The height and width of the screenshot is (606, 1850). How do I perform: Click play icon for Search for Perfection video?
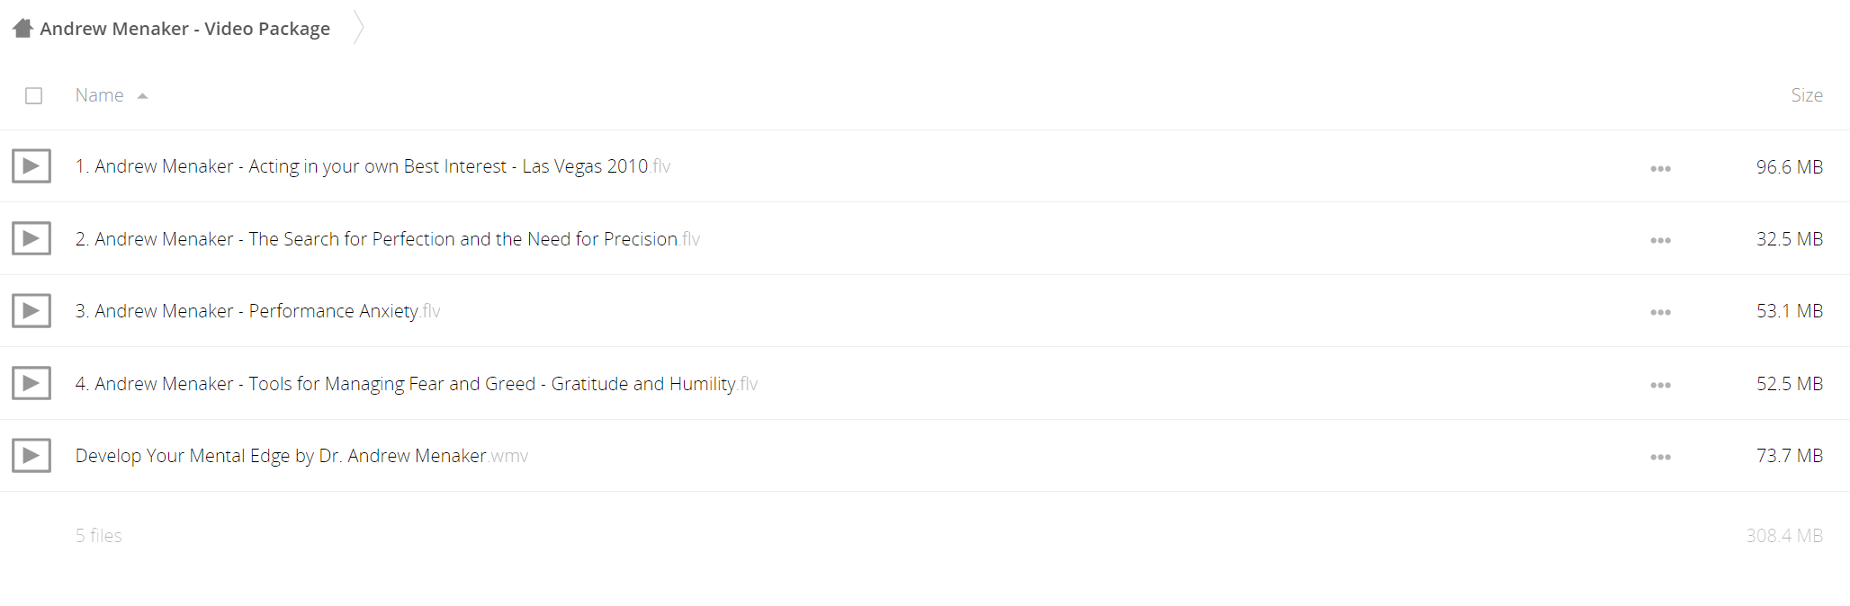coord(31,238)
